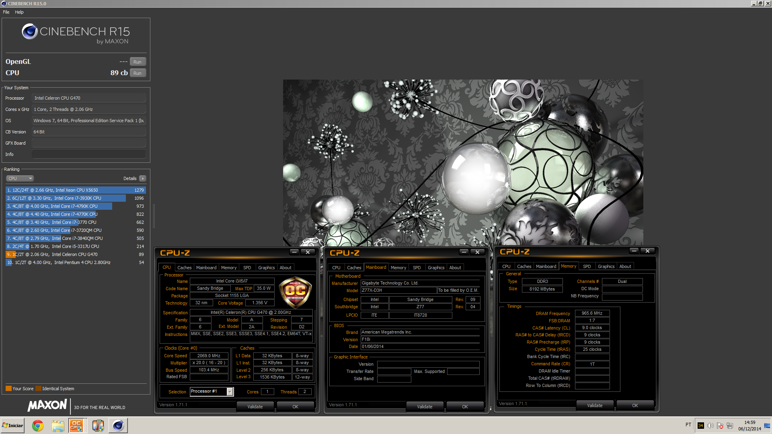
Task: Click the Cinebench title bar app icon
Action: [x=4, y=4]
